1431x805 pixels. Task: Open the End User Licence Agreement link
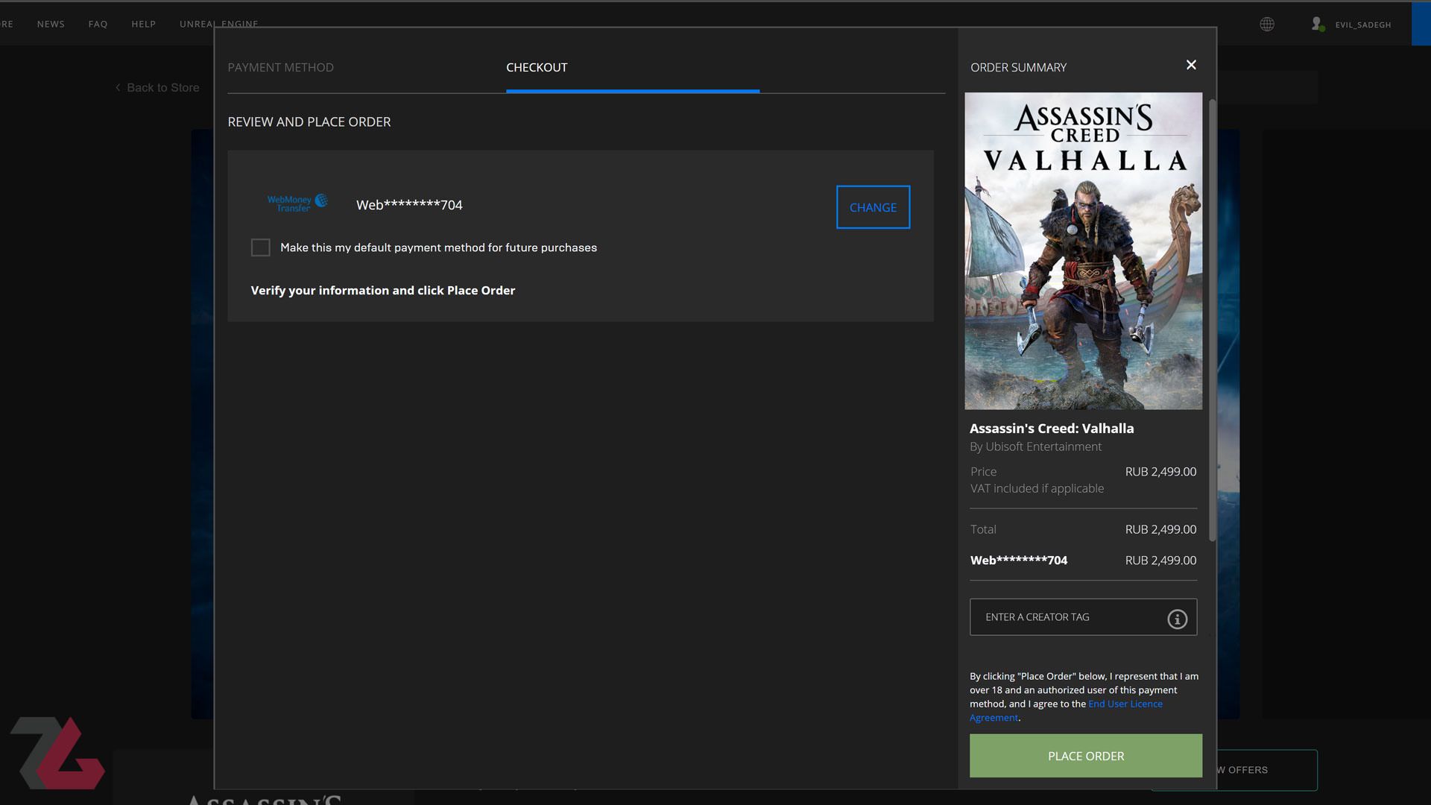pos(1125,704)
